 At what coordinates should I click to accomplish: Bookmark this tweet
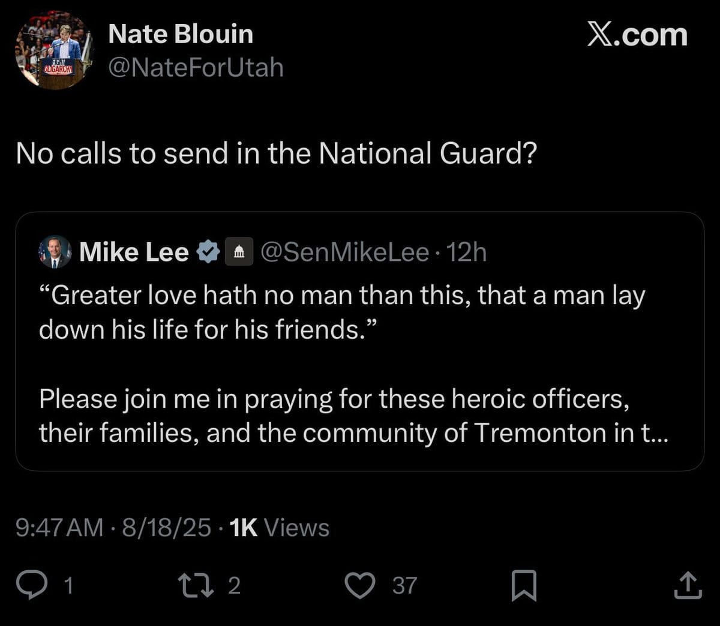[523, 586]
